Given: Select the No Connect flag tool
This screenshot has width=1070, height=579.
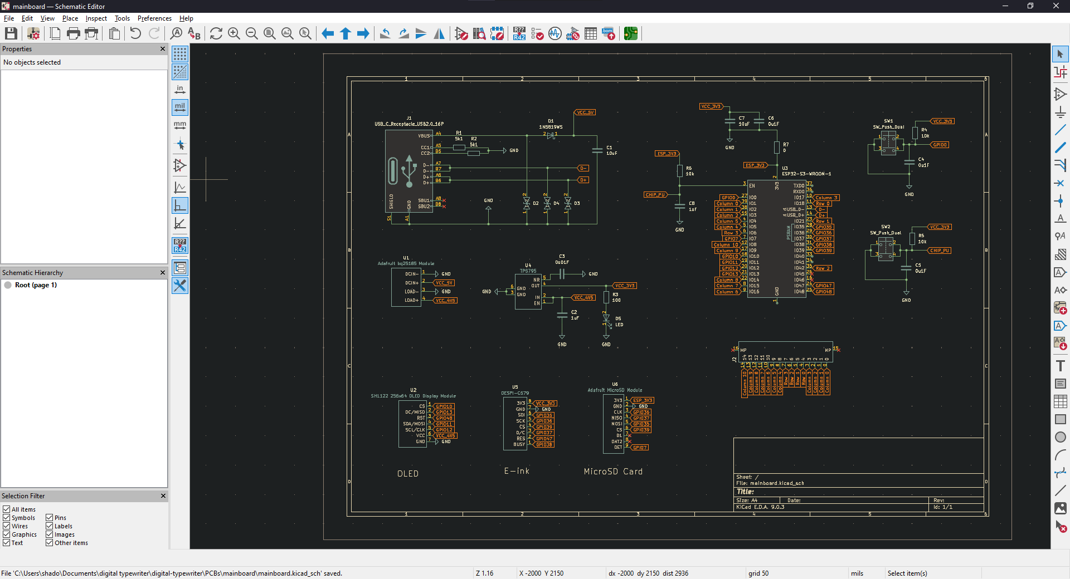Looking at the screenshot, I should point(1061,183).
